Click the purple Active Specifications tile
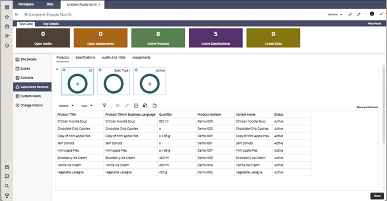Screen dimensions: 387x201 click(216, 38)
